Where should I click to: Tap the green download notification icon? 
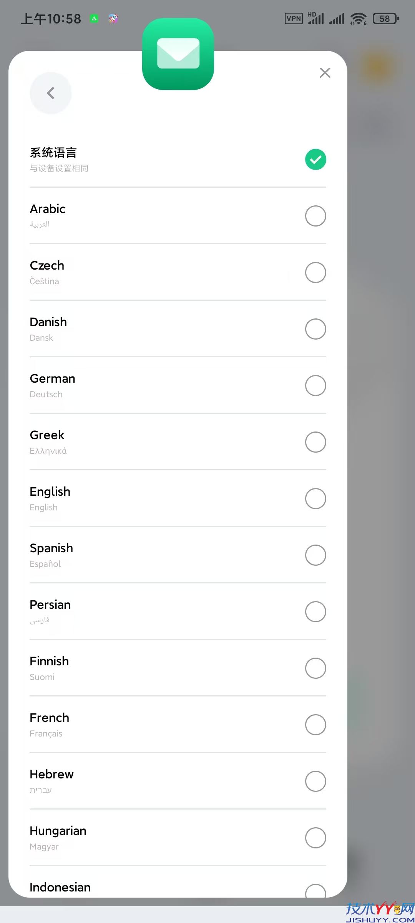point(94,18)
